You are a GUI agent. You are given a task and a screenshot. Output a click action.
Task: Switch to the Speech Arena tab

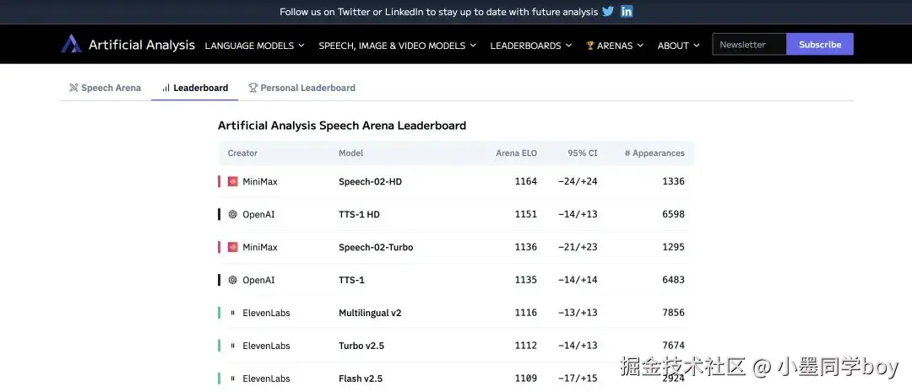106,88
